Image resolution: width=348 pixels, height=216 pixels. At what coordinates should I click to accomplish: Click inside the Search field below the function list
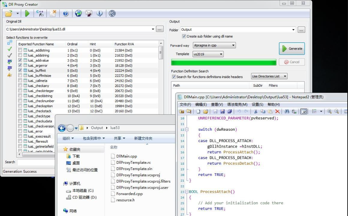click(x=35, y=162)
